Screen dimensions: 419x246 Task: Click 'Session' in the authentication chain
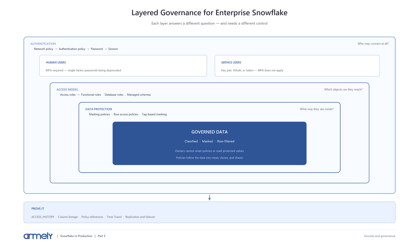[x=113, y=49]
